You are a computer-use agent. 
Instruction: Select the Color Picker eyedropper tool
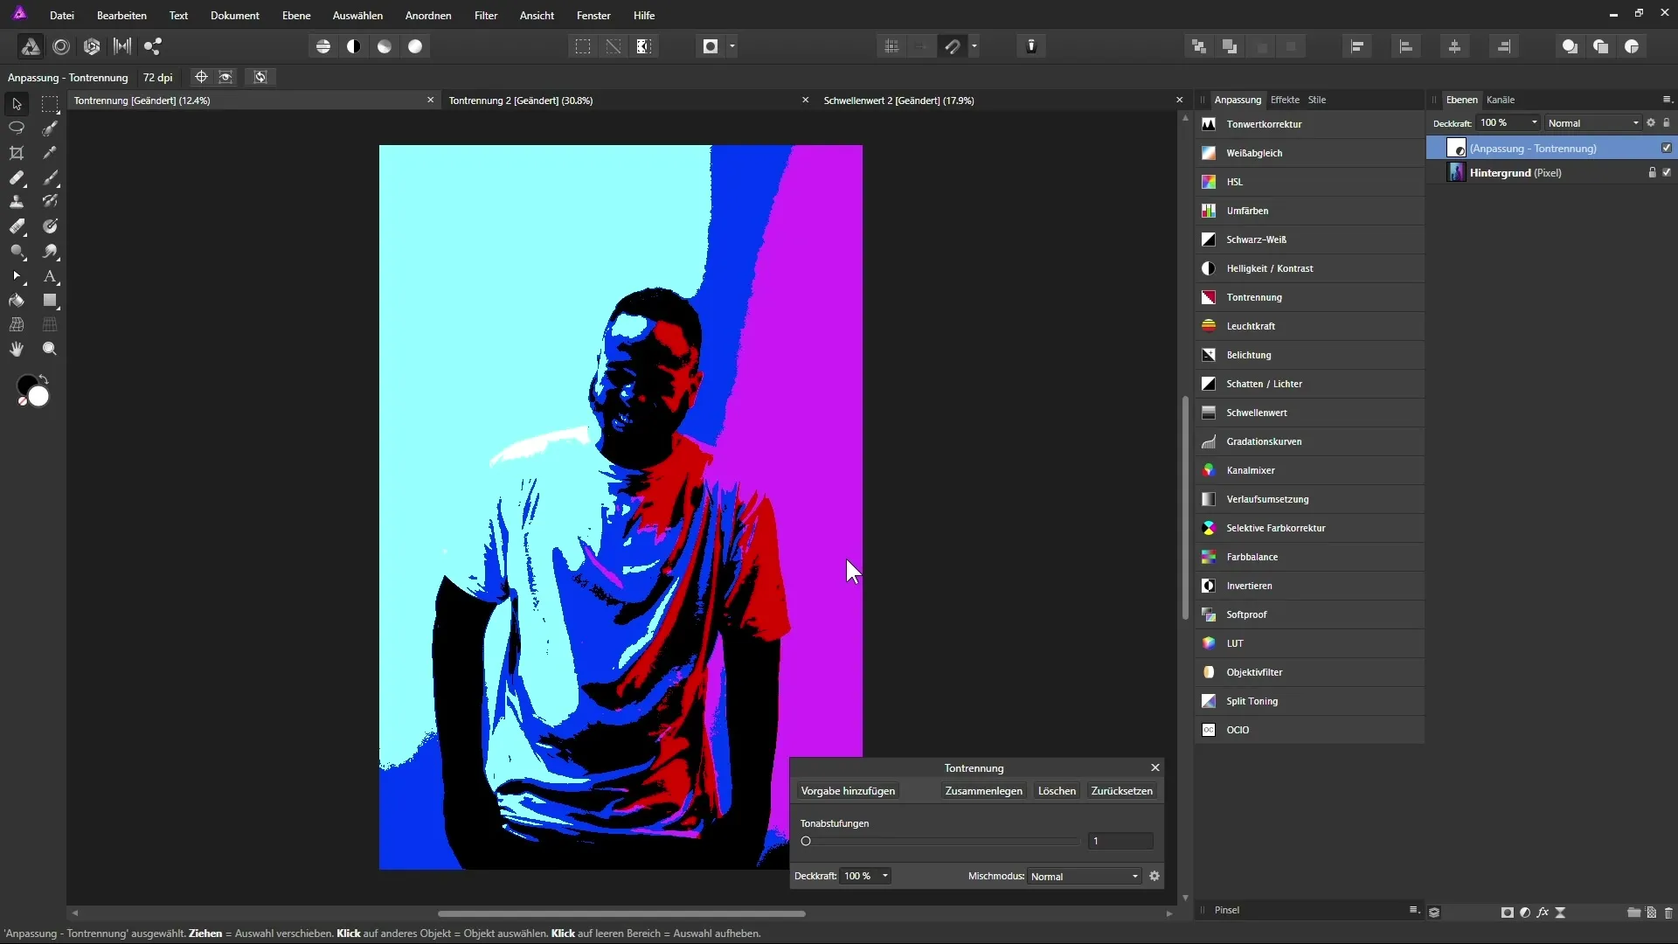tap(50, 153)
